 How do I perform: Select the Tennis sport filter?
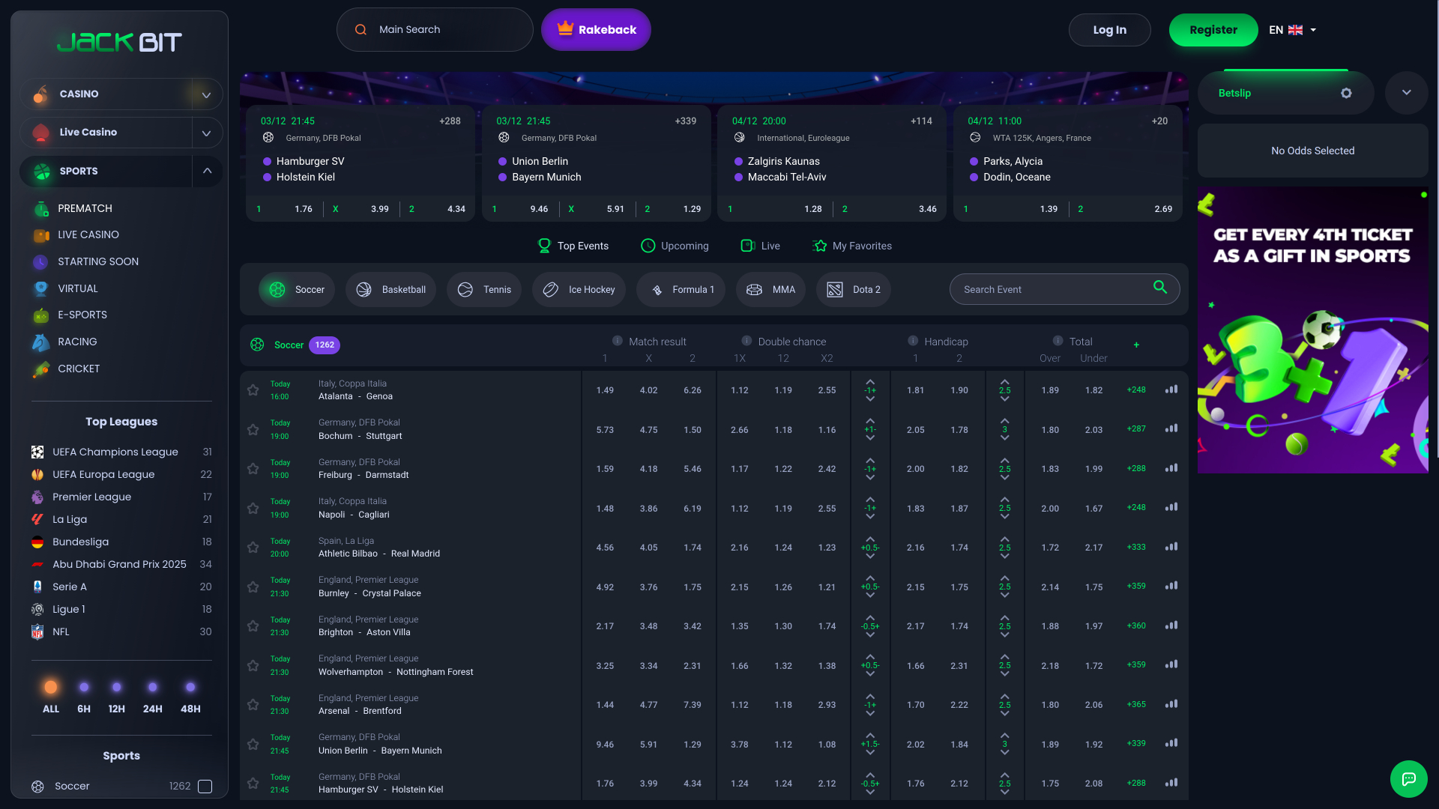[483, 289]
